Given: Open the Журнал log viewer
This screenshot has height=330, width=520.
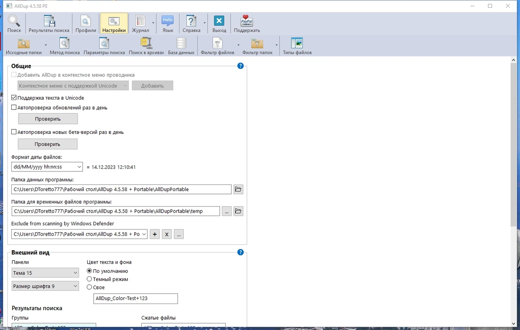Looking at the screenshot, I should pos(140,24).
